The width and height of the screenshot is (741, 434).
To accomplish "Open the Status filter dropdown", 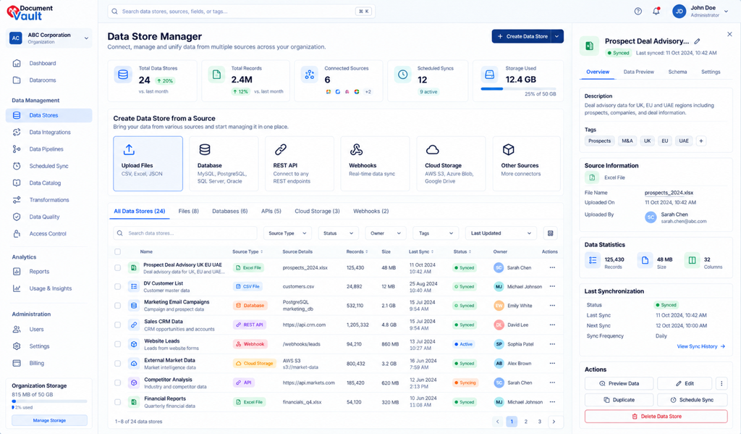I will point(339,233).
